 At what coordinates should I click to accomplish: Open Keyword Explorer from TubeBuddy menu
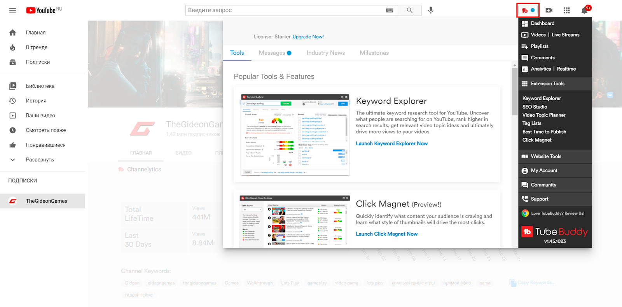(x=541, y=99)
